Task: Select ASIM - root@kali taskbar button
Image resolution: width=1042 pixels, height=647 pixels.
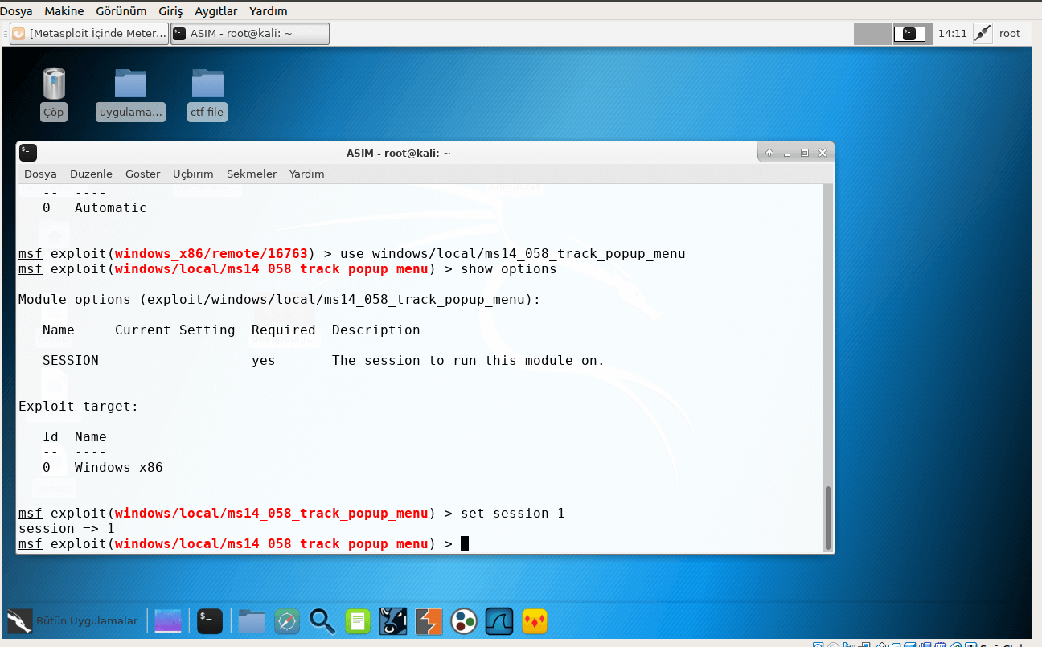Action: click(250, 33)
